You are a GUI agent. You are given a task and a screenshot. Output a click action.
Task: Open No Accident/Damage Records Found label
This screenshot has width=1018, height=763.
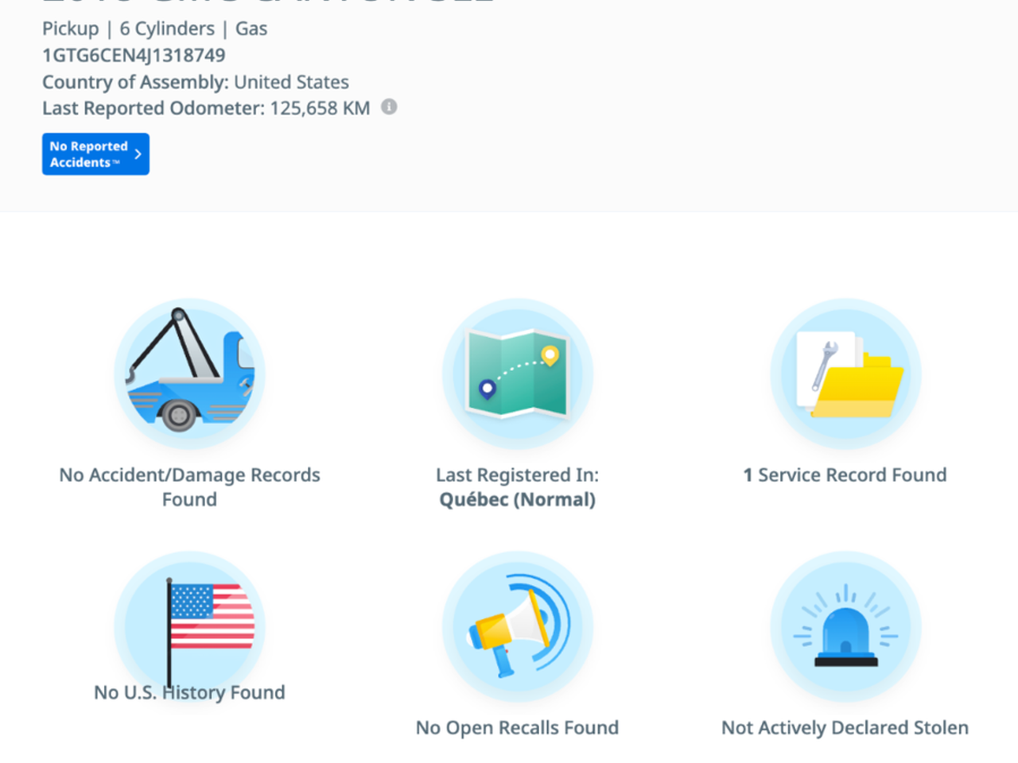[x=189, y=486]
